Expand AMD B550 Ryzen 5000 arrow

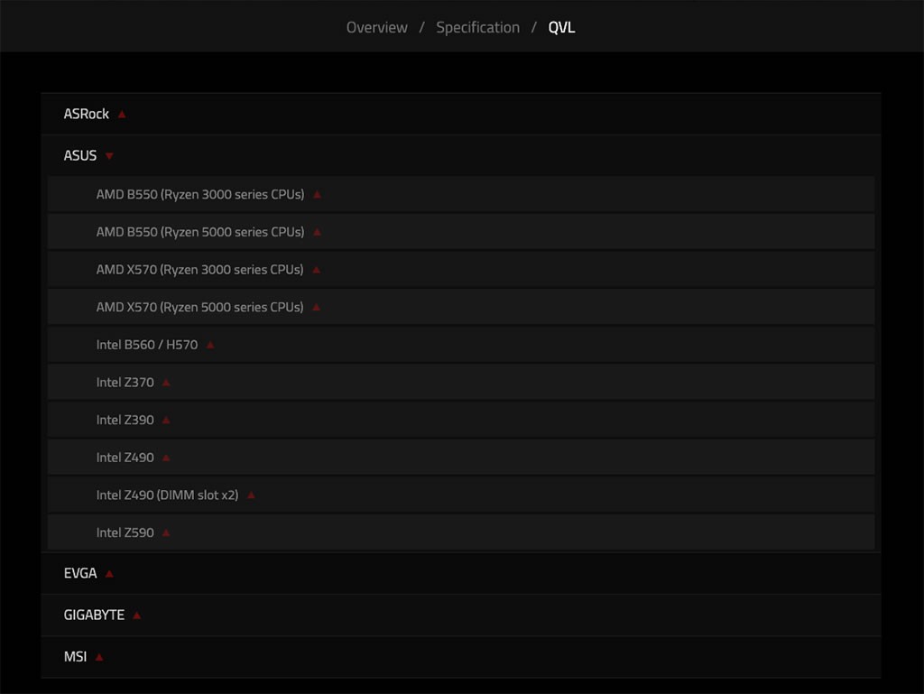(x=317, y=232)
